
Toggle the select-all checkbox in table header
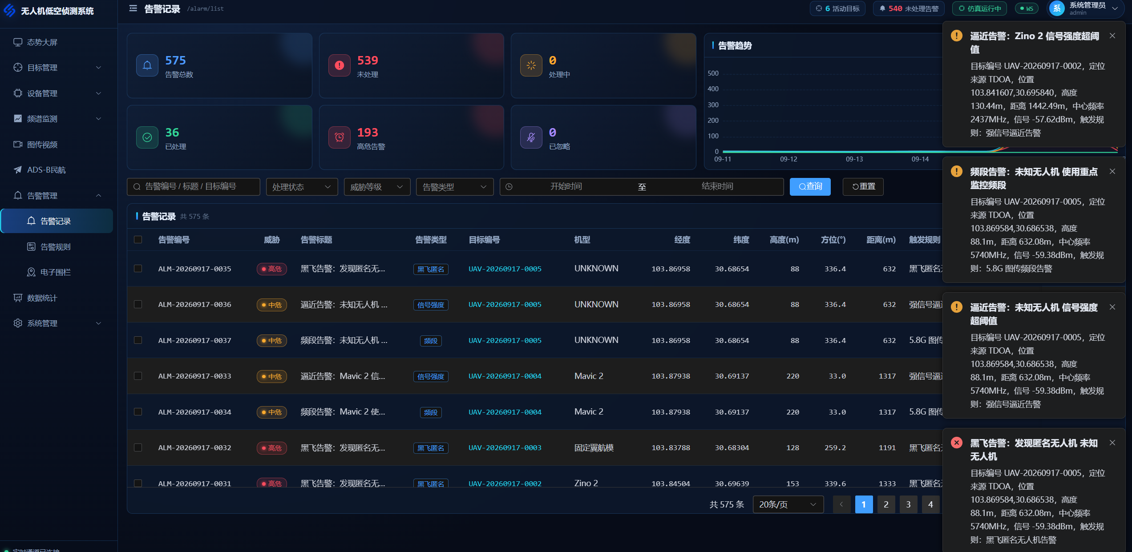point(138,240)
